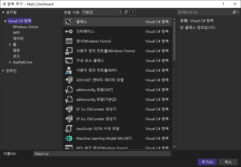Select 양식(Windows Forms) item text

93,41
